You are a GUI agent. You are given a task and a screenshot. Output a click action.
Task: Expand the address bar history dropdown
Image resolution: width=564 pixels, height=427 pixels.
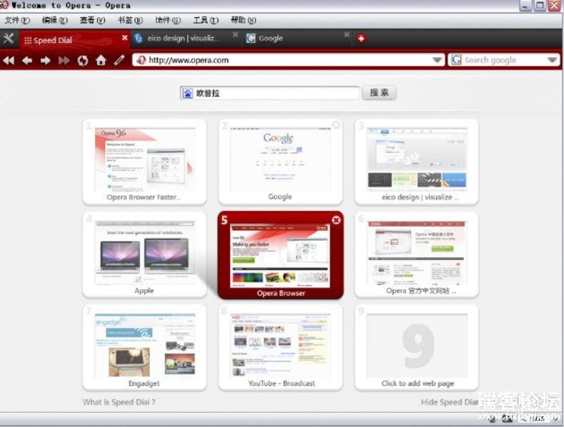pyautogui.click(x=438, y=60)
